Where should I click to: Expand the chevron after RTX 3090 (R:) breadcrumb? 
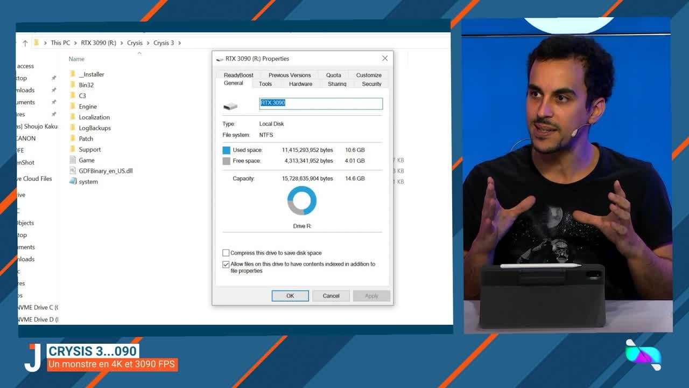(122, 43)
